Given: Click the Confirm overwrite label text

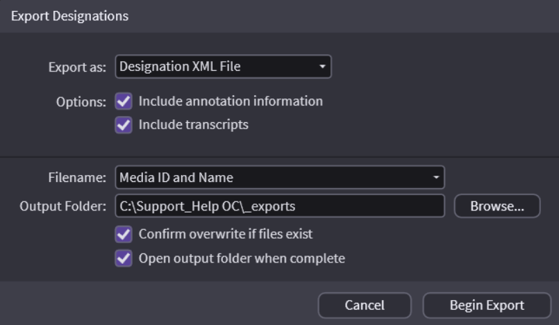Looking at the screenshot, I should (230, 234).
